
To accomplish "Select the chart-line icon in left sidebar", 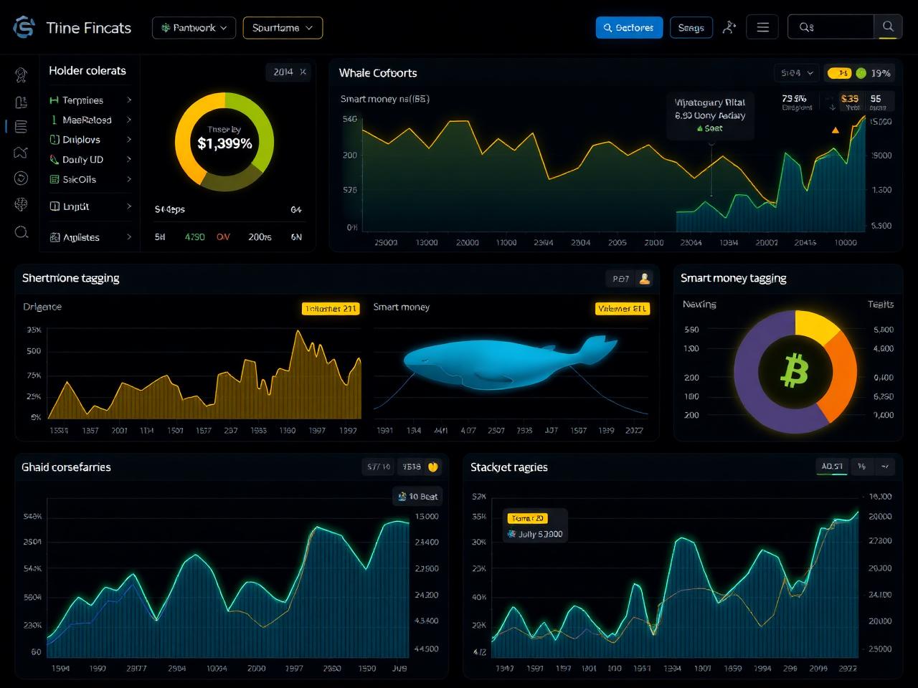I will (21, 152).
